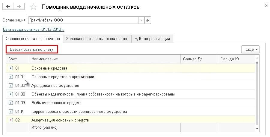The height and width of the screenshot is (137, 270).
Task: Click the account icon in row 01.09
Action: tap(11, 103)
